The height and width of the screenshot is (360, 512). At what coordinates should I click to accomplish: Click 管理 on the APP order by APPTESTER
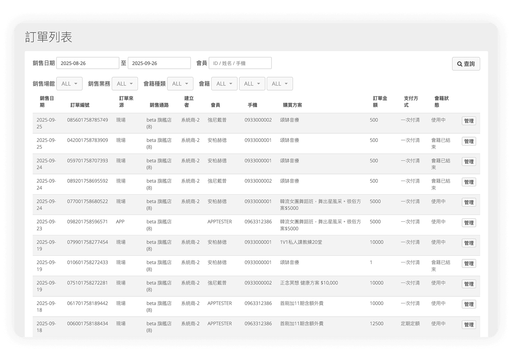pyautogui.click(x=469, y=222)
